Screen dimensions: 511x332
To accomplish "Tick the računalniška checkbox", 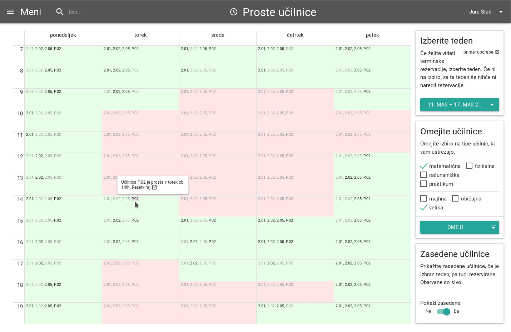I will click(423, 175).
